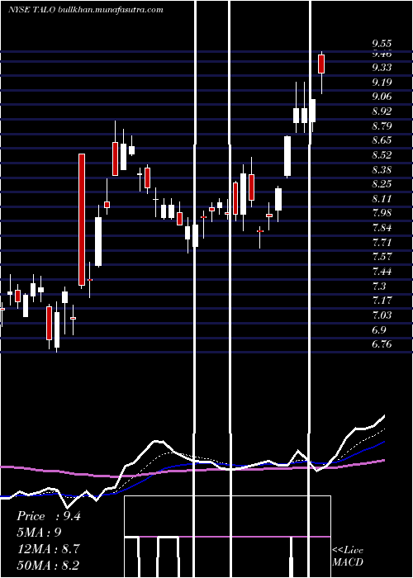This screenshot has height=578, width=413.
Task: Select the 7.17 price axis label
Action: (x=382, y=301)
